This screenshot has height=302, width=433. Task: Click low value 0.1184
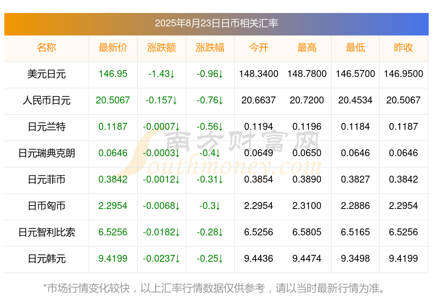pyautogui.click(x=355, y=126)
